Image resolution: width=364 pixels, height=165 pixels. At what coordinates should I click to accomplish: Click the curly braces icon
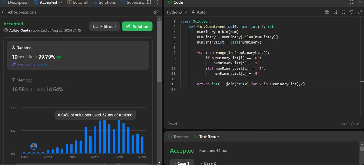[343, 12]
